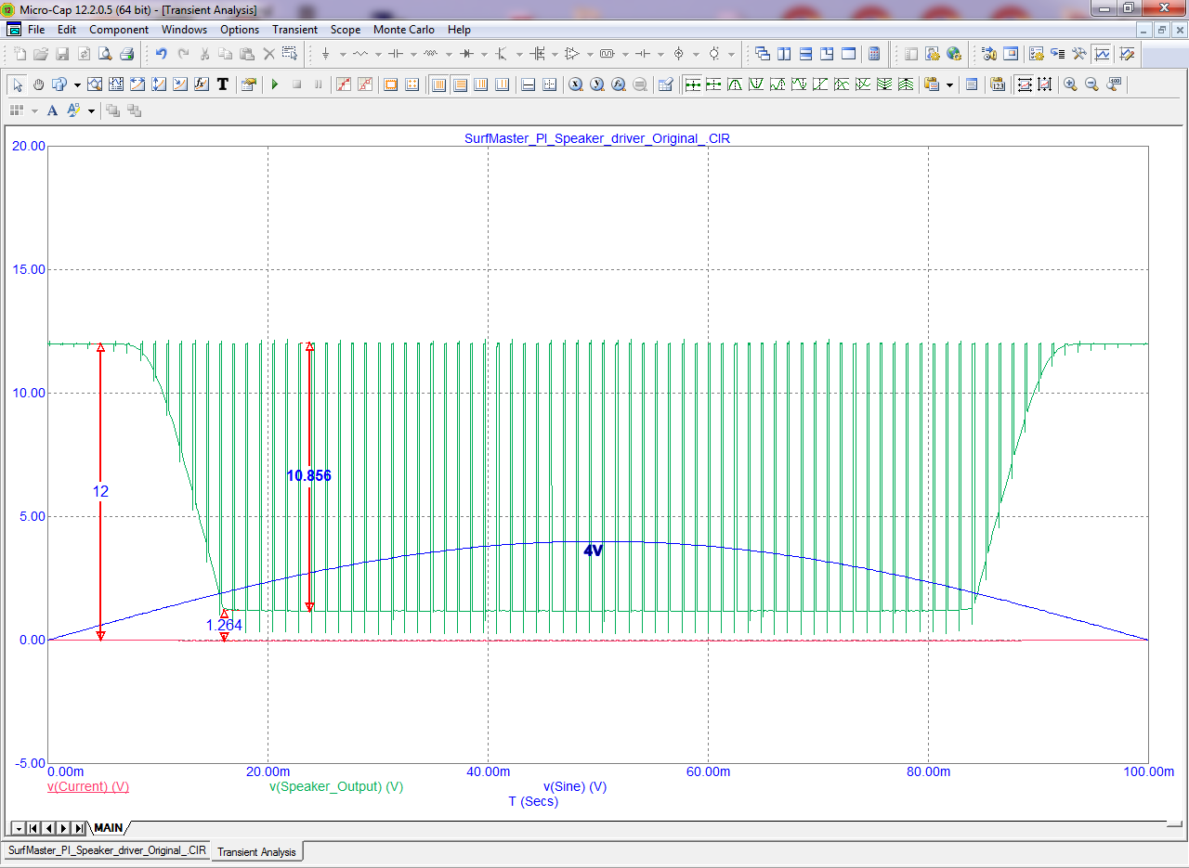This screenshot has width=1189, height=868.
Task: Click the first-page scroll button beside MAIN
Action: point(33,827)
